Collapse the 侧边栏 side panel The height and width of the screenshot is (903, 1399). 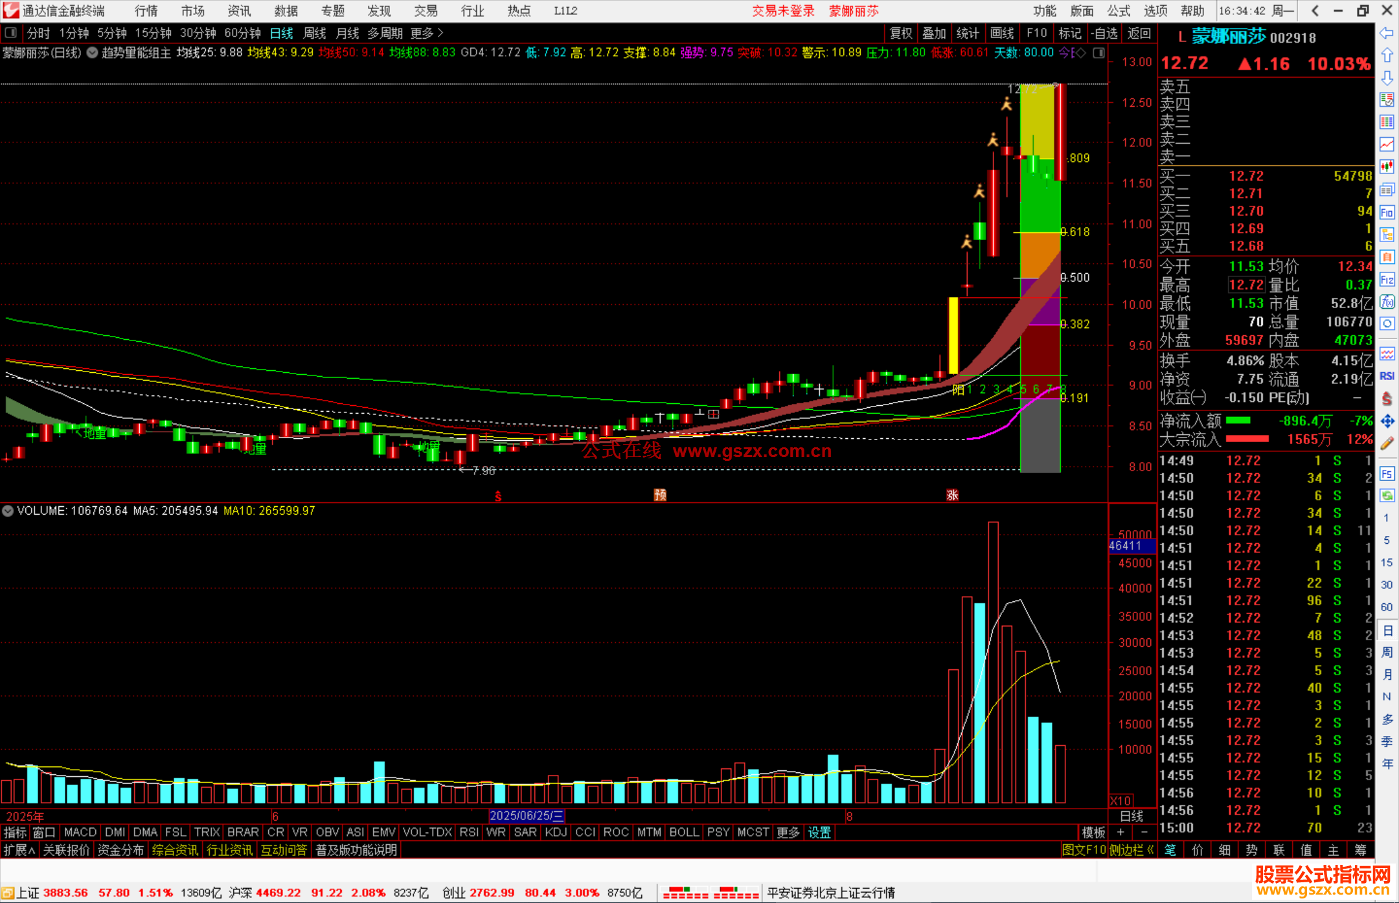[1132, 850]
